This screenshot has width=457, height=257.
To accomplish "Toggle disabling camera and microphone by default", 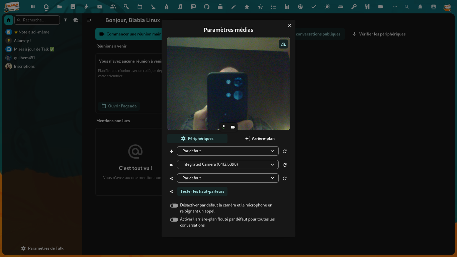I will [174, 205].
